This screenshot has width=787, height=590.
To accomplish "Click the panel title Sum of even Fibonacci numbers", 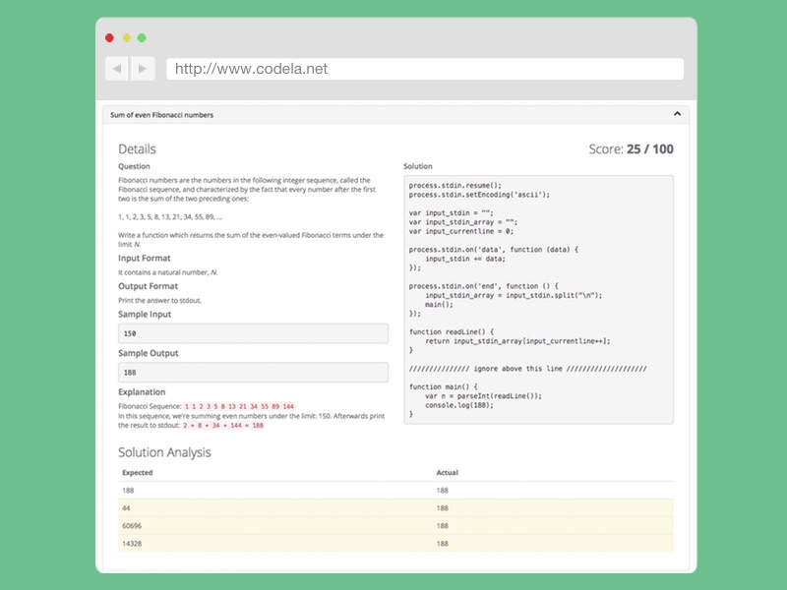I will 161,115.
